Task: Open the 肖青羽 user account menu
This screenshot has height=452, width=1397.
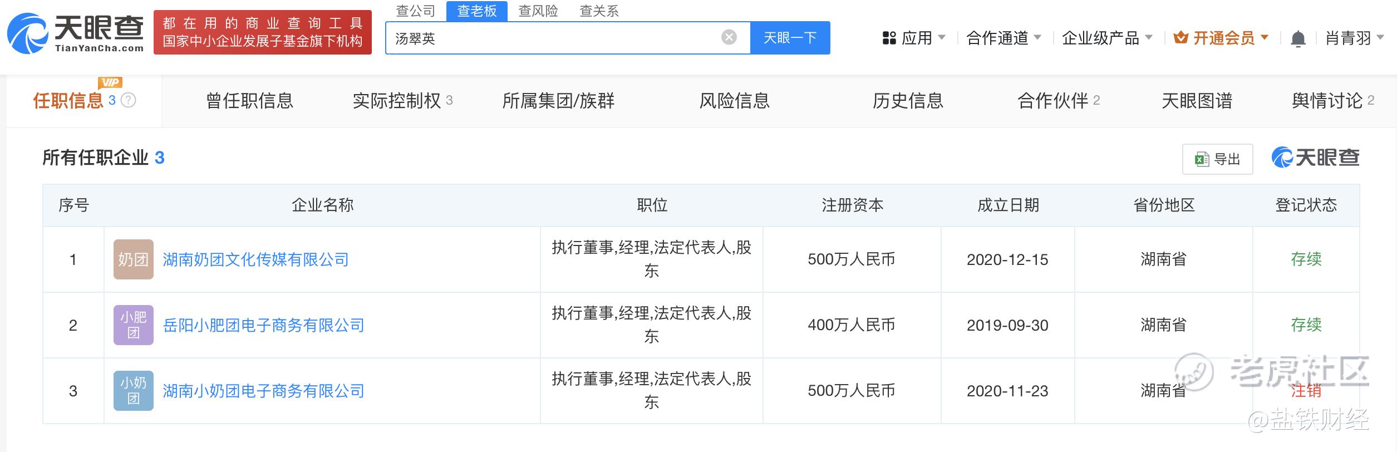Action: pos(1355,38)
